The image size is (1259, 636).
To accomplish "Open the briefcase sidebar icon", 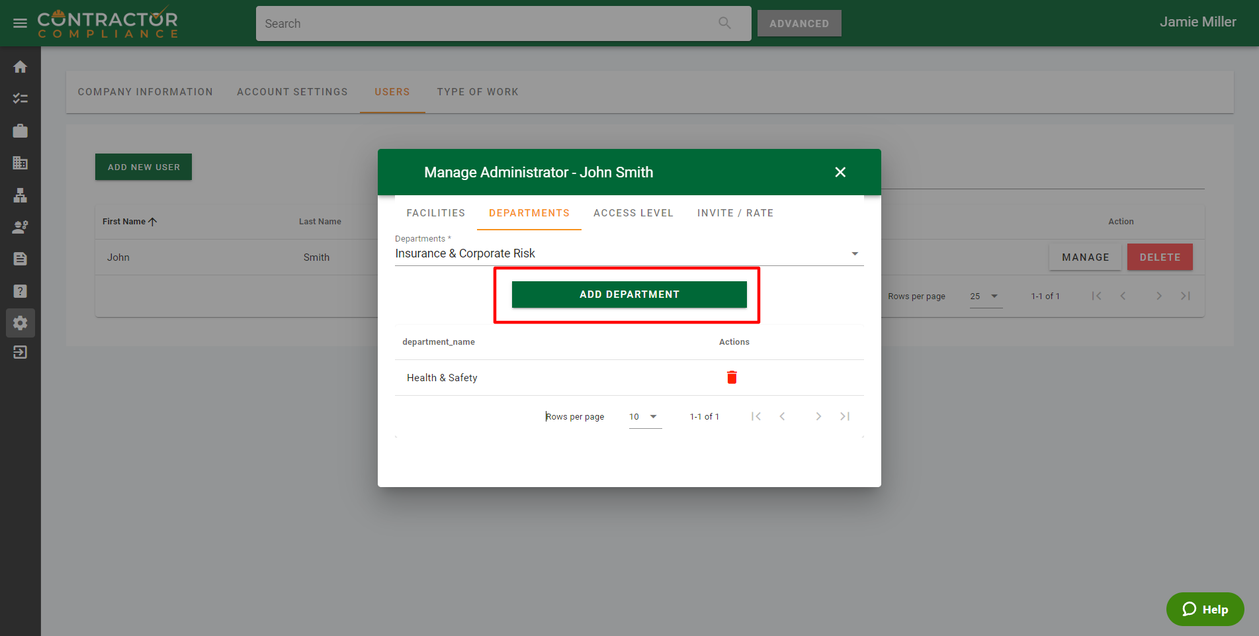I will point(20,131).
